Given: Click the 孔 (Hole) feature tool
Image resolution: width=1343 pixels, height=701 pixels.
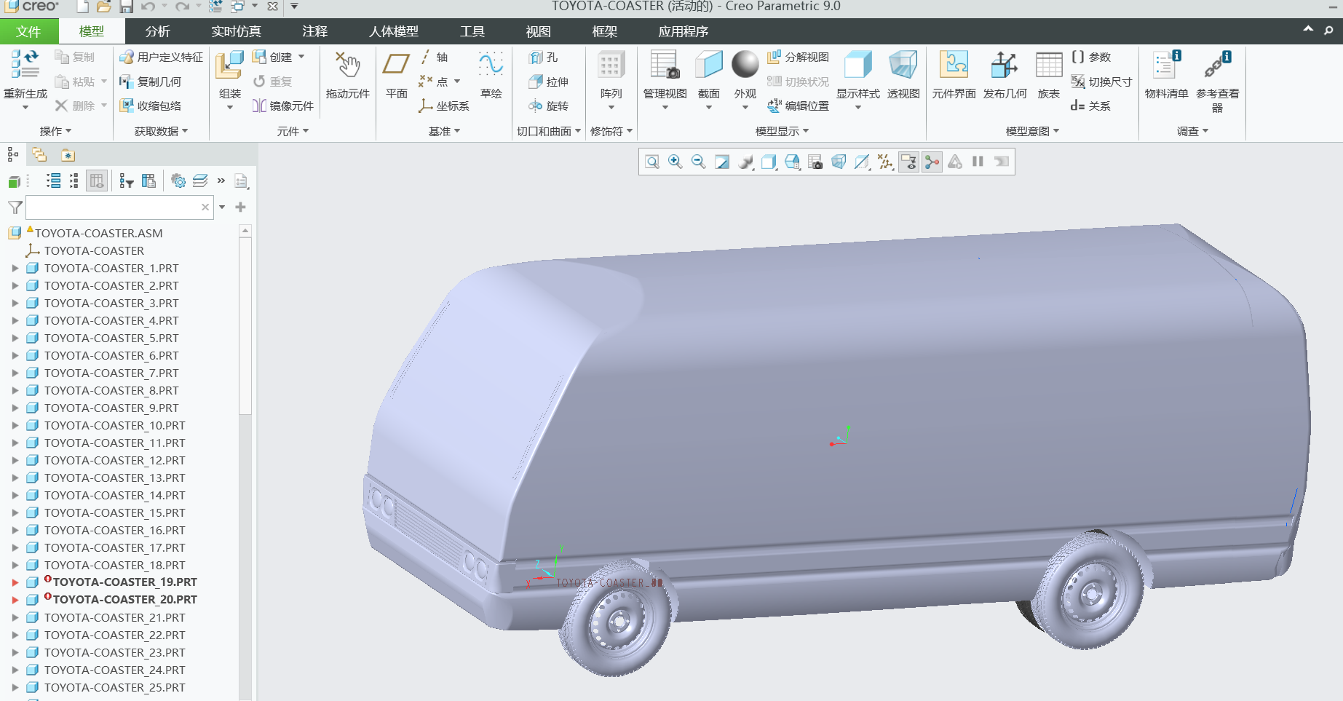Looking at the screenshot, I should pyautogui.click(x=543, y=58).
